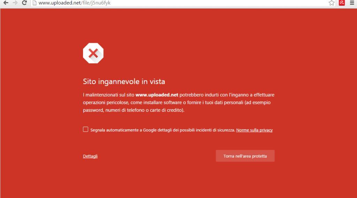Enable the Segnala automaticamente a Google checkbox
Viewport: 357px width, 198px height.
click(85, 129)
